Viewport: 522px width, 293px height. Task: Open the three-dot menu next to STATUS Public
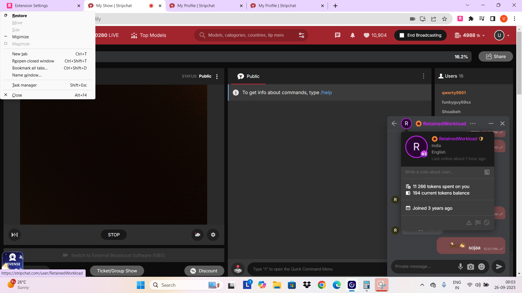click(217, 77)
